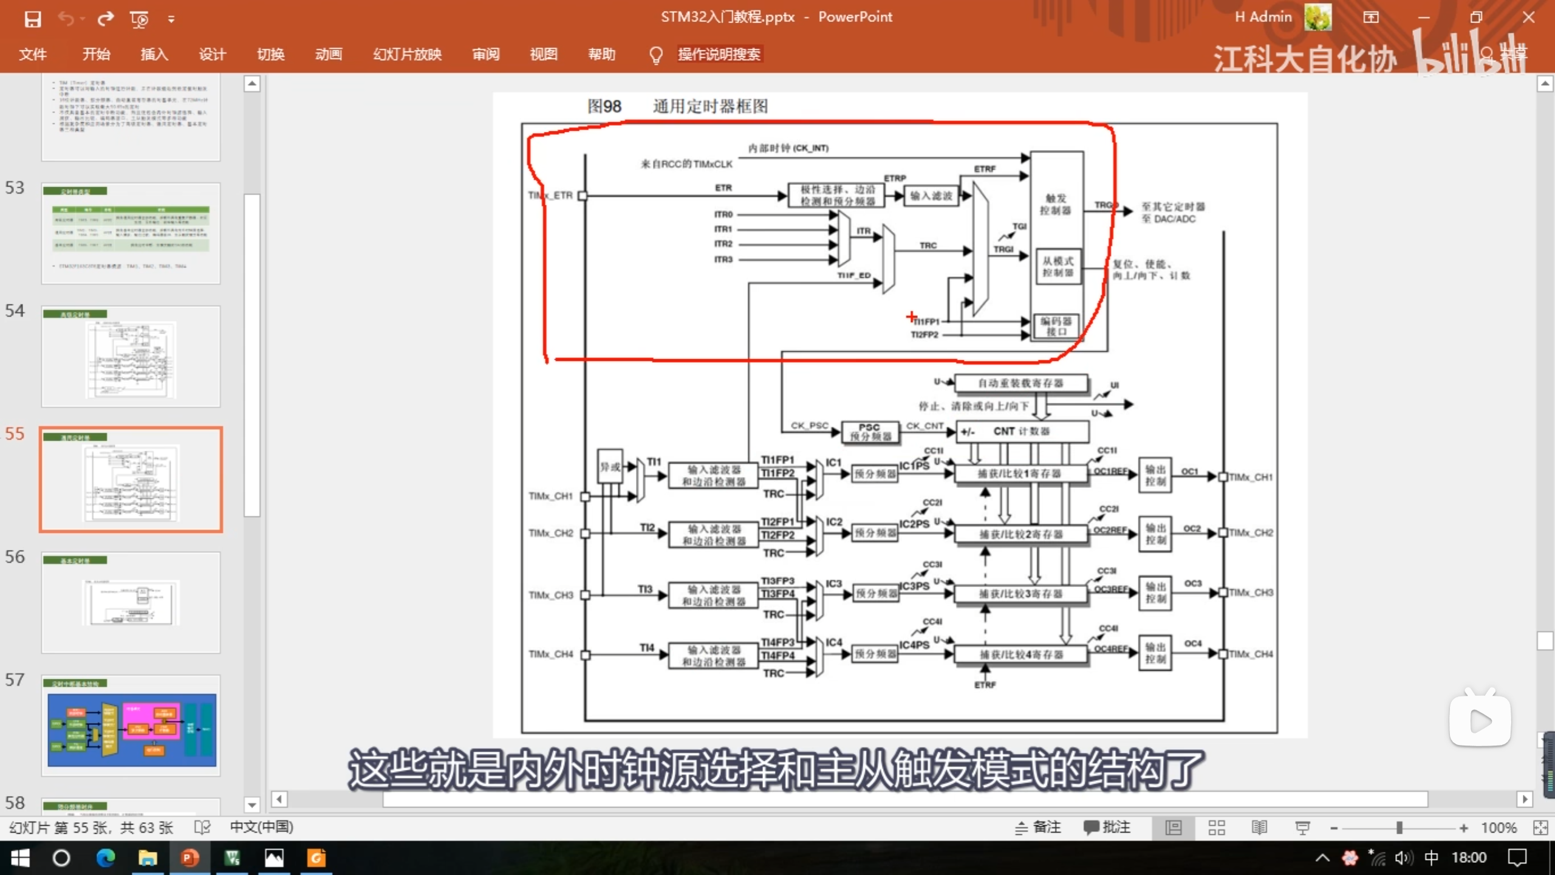Select slide 57 thumbnail
This screenshot has width=1555, height=875.
[131, 726]
